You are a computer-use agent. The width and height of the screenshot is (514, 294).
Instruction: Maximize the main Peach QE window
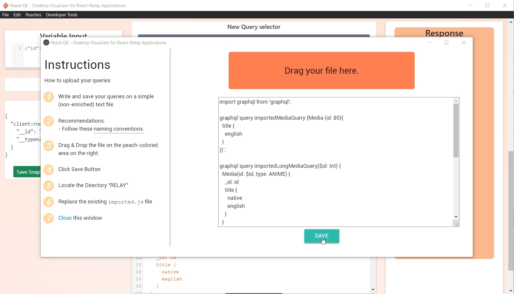pyautogui.click(x=487, y=5)
